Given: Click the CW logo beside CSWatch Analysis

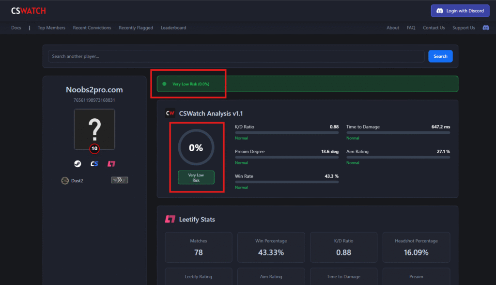Looking at the screenshot, I should point(170,113).
